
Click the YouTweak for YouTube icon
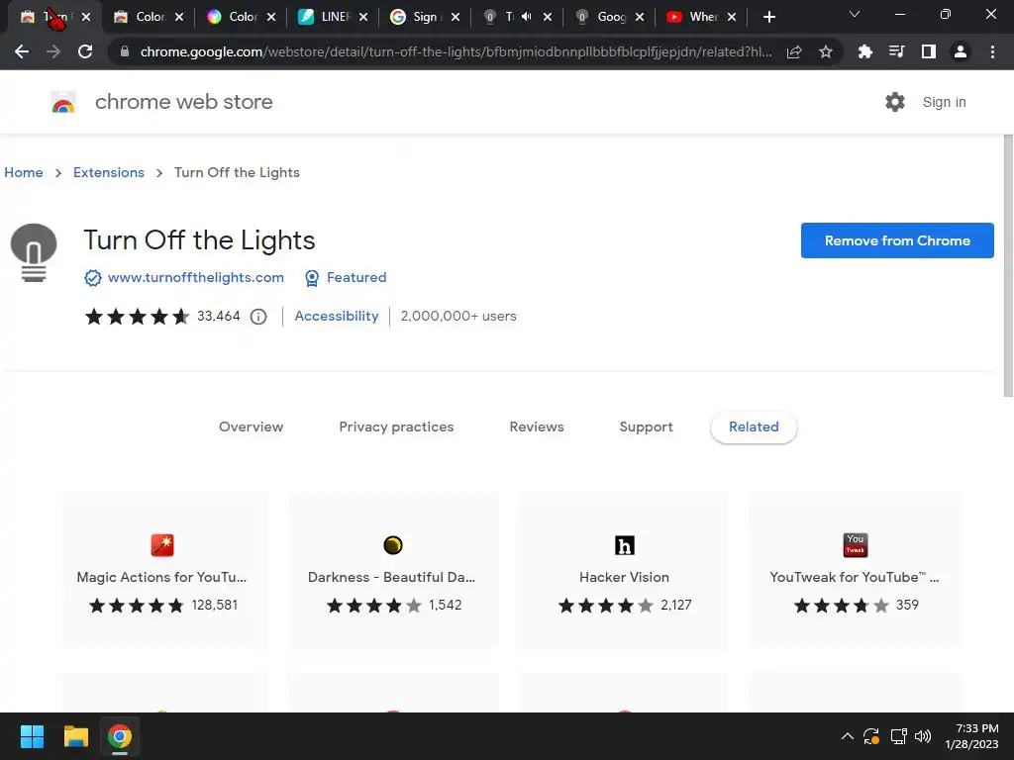856,545
